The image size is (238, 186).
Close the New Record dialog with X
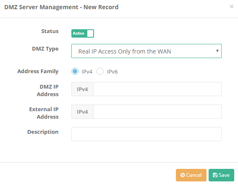[231, 7]
